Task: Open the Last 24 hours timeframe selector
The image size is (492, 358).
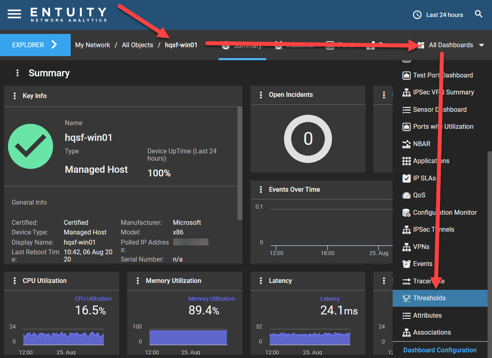Action: pos(438,15)
